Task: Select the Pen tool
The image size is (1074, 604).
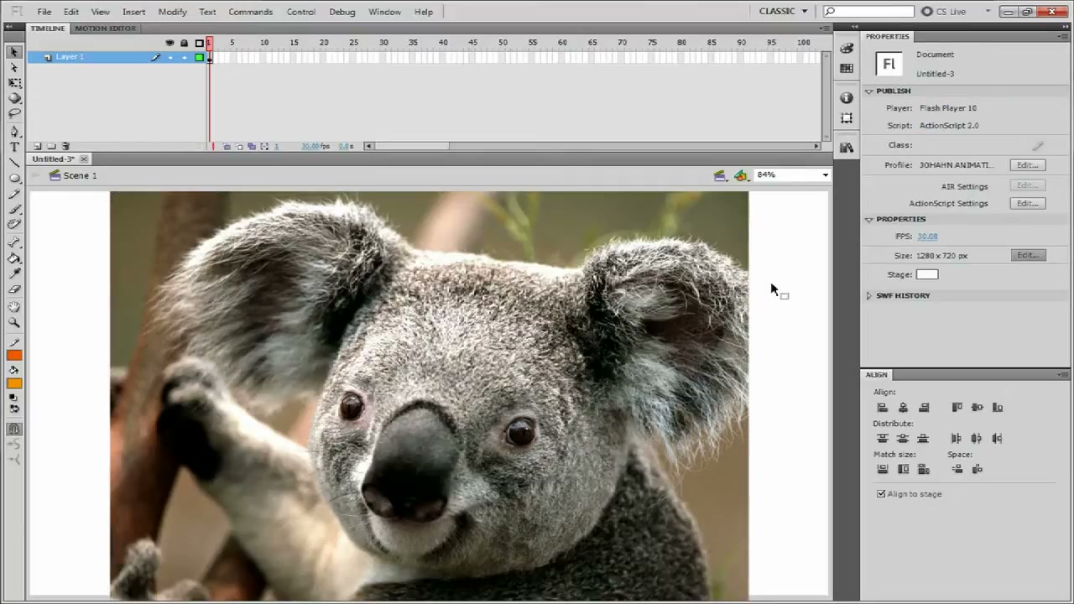Action: [x=14, y=133]
